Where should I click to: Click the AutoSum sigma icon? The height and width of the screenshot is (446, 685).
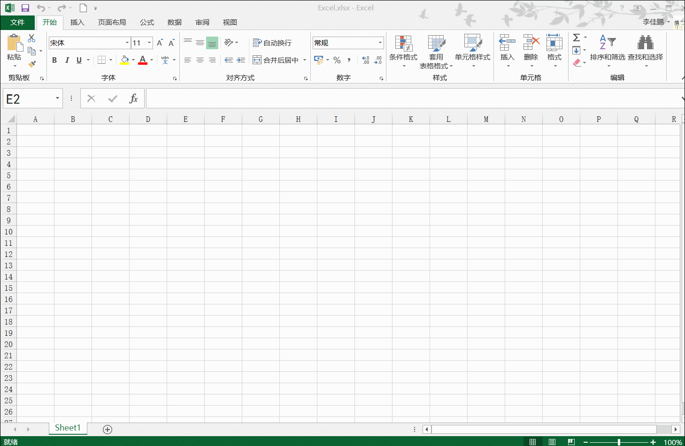(577, 38)
